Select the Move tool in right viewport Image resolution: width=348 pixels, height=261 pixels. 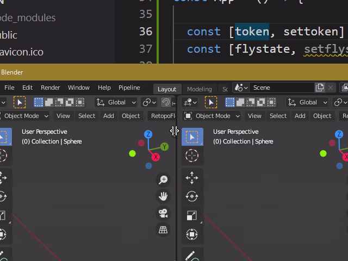[x=192, y=178]
